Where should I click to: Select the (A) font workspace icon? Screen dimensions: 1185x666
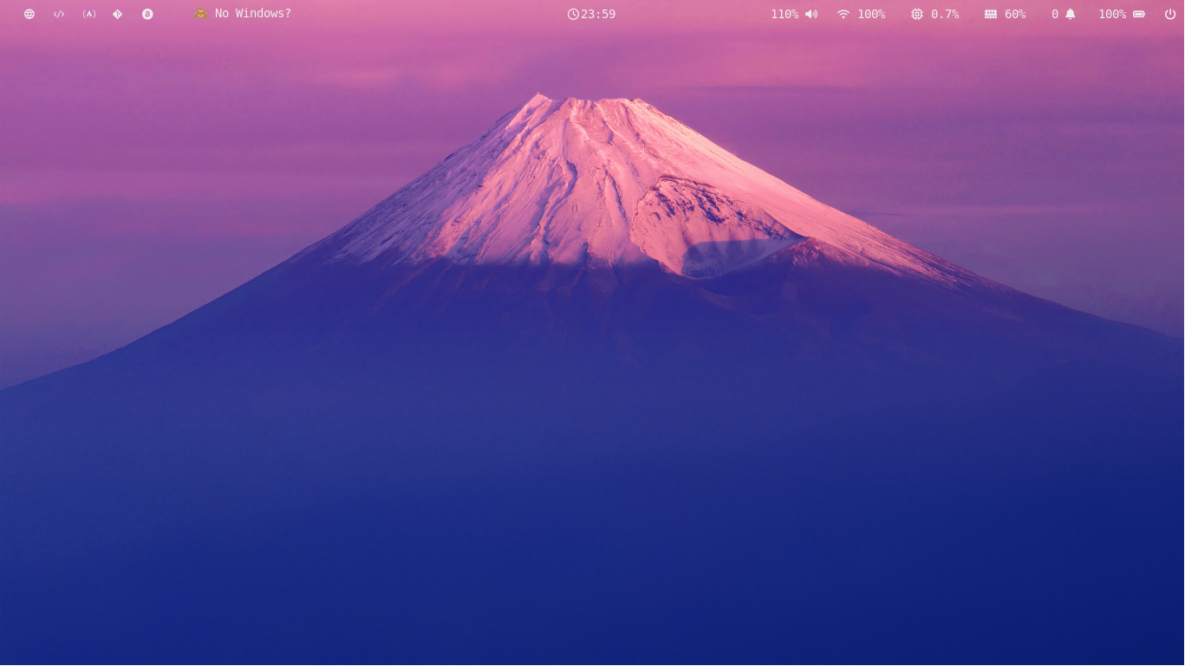tap(88, 14)
